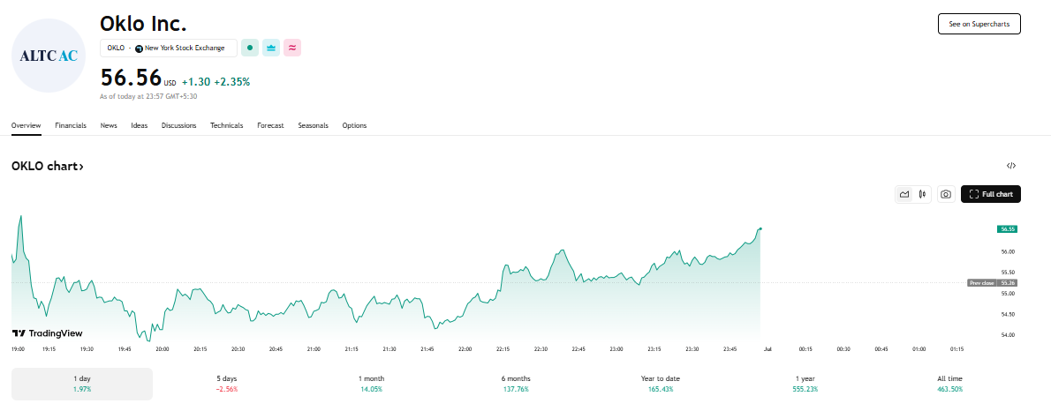Select the 1 year range
This screenshot has height=411, width=1051.
pos(805,384)
